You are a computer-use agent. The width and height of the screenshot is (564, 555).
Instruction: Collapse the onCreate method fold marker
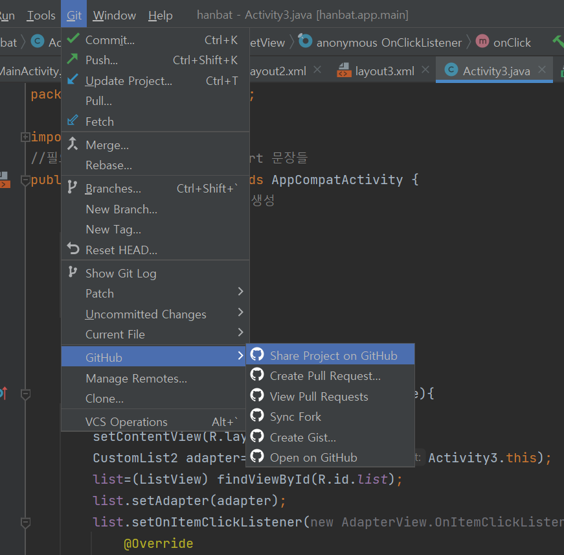(x=25, y=394)
